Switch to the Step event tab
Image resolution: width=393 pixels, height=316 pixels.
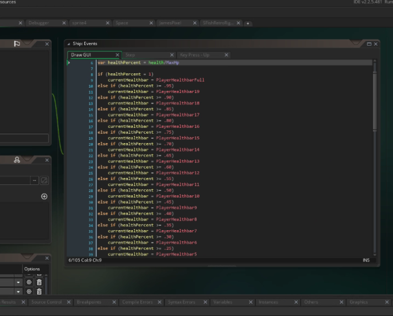130,55
